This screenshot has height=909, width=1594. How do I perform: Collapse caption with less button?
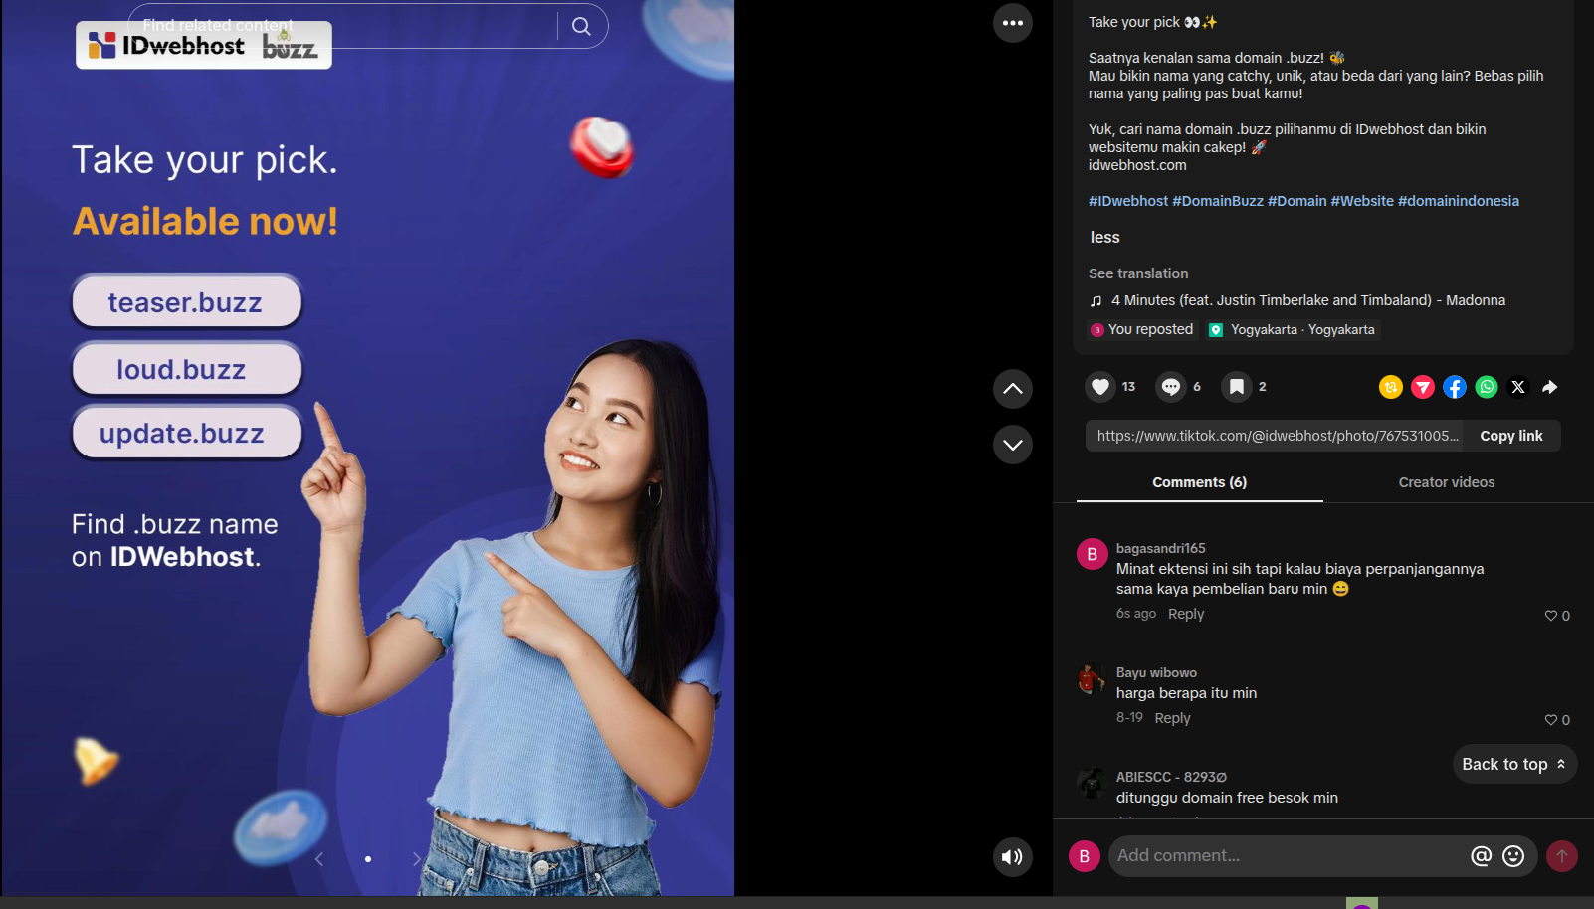tap(1104, 237)
